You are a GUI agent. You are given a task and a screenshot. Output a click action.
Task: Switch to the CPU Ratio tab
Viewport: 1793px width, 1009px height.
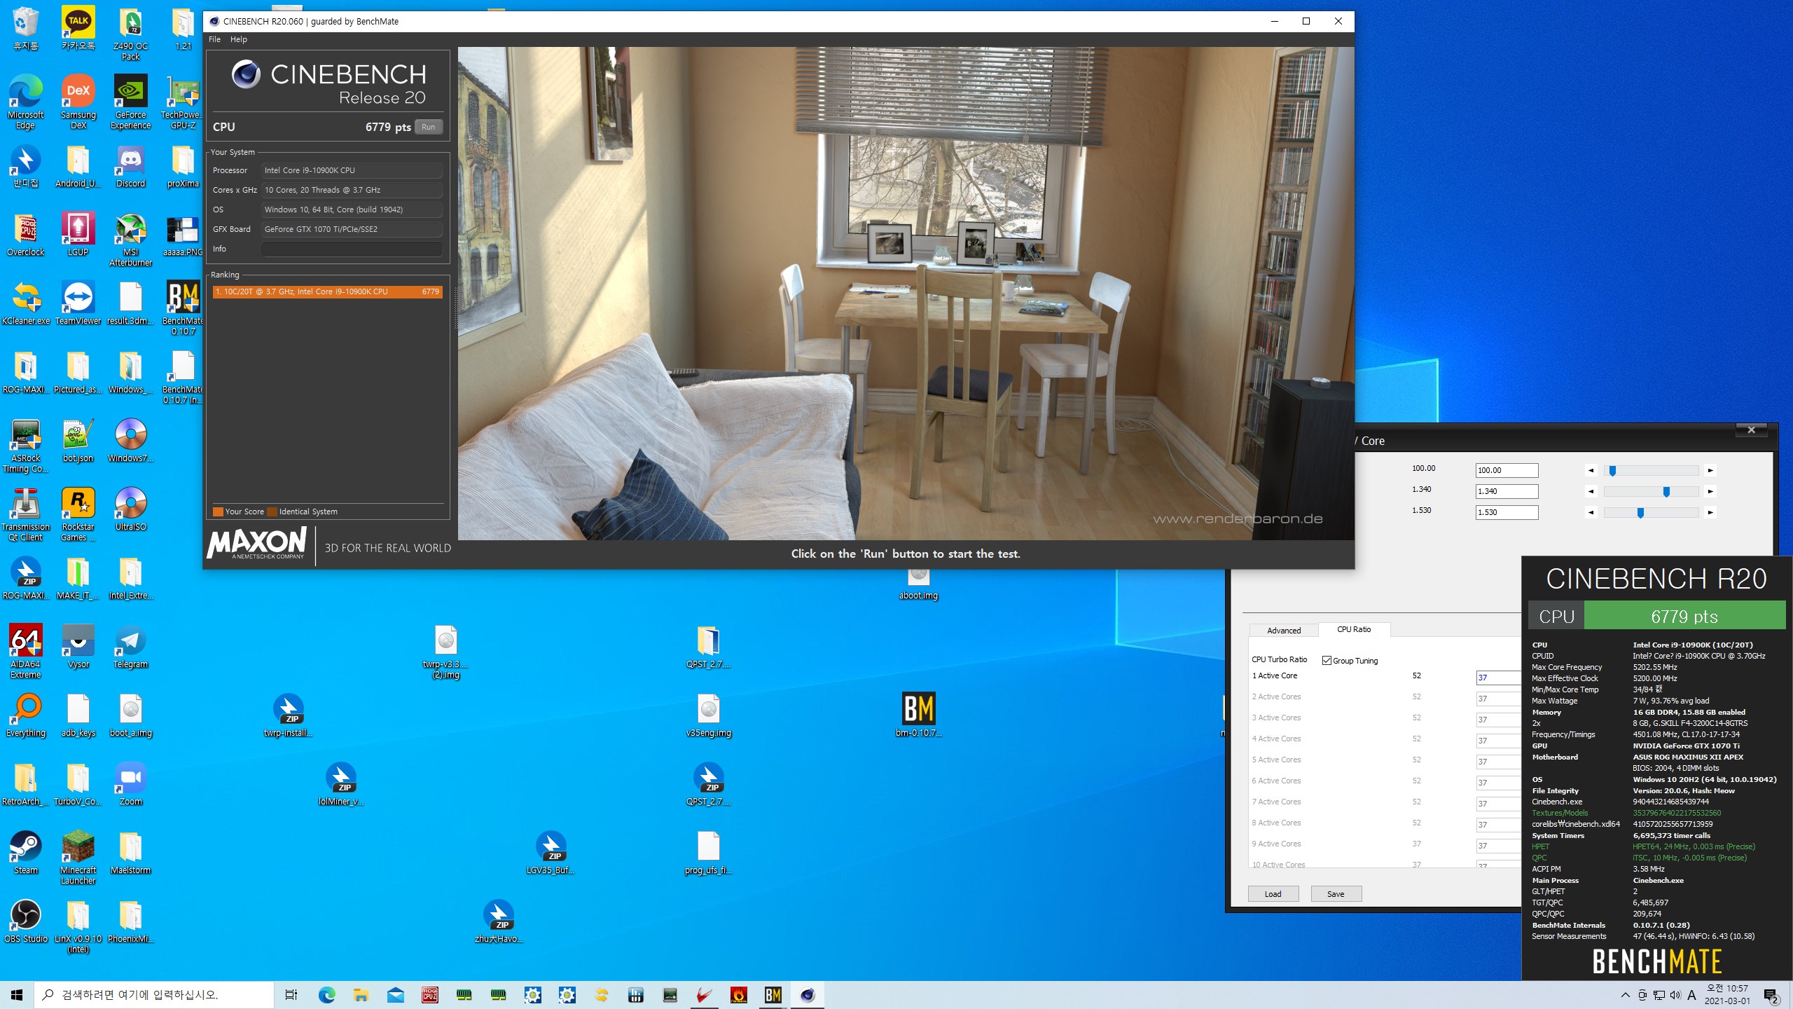pyautogui.click(x=1353, y=629)
